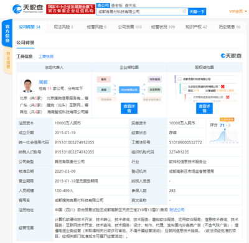
Task: Click the 其他（共4家） region label
Action: coord(31,112)
